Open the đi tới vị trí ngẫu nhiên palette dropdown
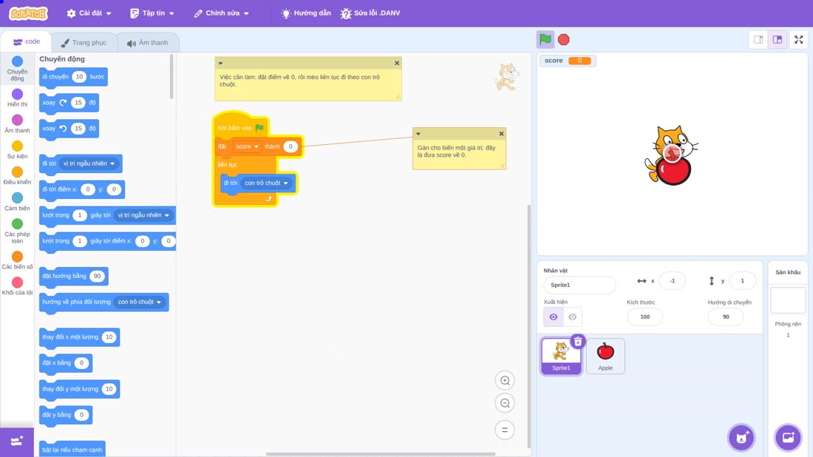 pos(89,163)
